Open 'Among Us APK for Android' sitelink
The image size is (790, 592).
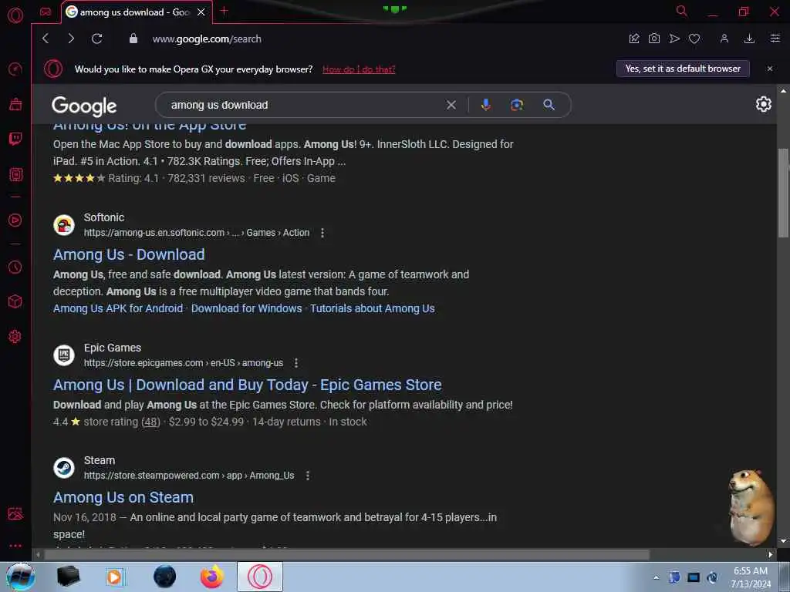[x=118, y=308]
